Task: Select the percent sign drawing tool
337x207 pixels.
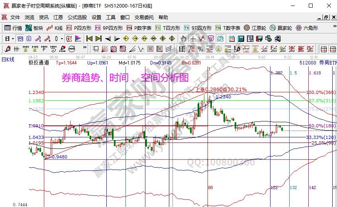Action: 200,49
